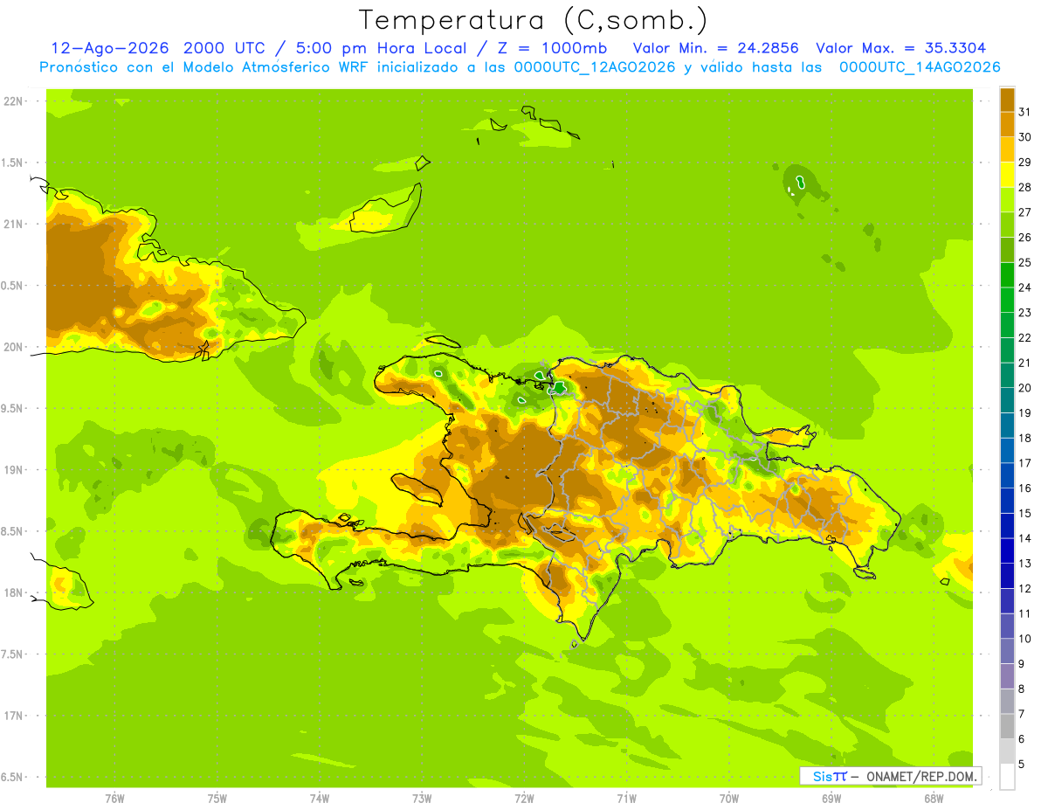The width and height of the screenshot is (1048, 810).
Task: Click the '75W' longitude label
Action: click(x=217, y=799)
